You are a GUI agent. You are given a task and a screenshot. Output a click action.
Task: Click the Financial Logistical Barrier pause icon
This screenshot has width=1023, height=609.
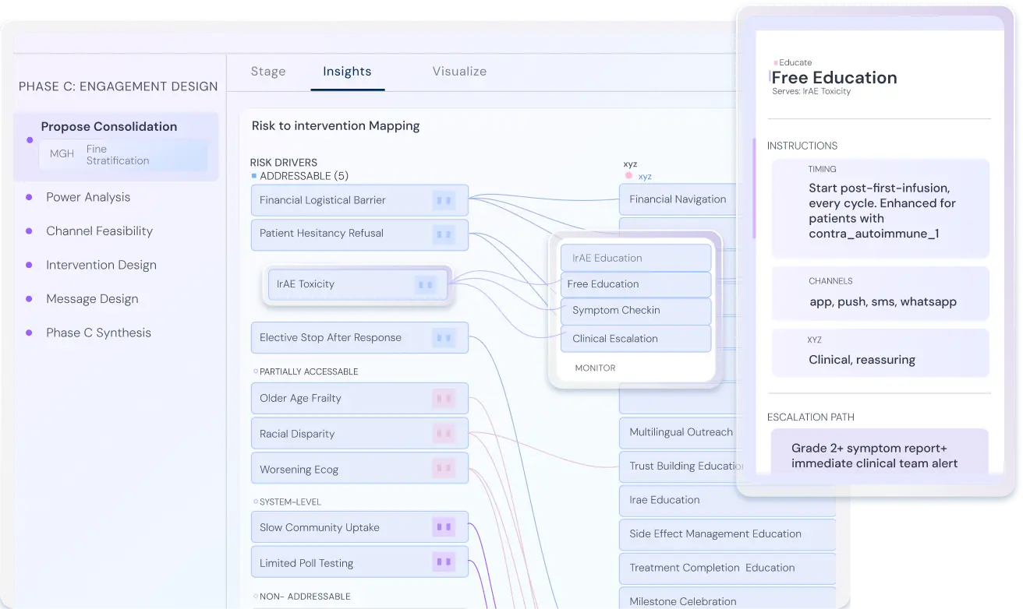(444, 200)
